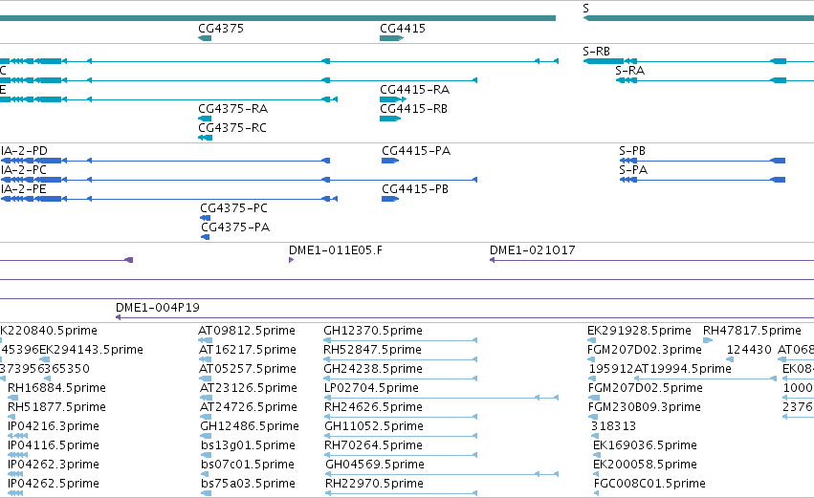Select EST RH51877.5prime

pyautogui.click(x=56, y=407)
